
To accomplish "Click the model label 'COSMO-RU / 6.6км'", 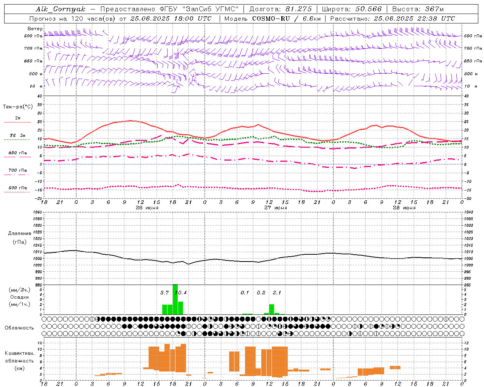I will point(286,19).
